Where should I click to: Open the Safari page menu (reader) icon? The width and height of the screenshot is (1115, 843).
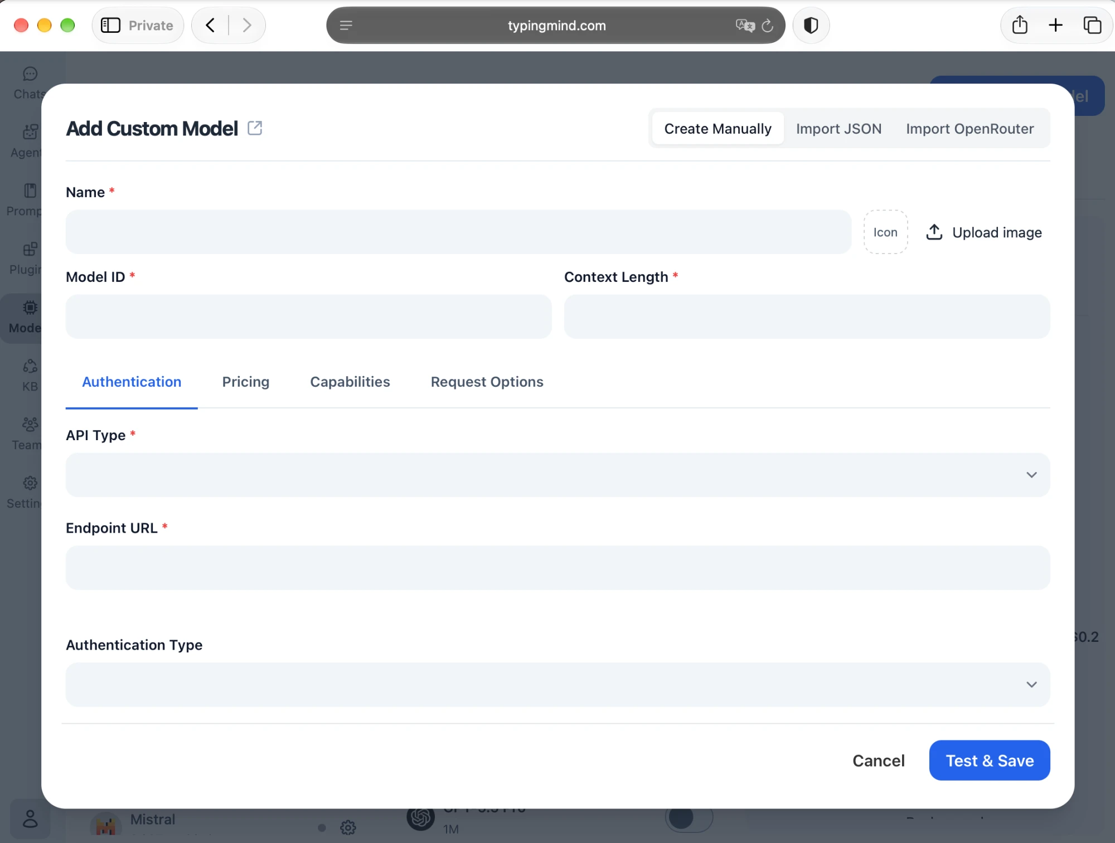346,25
